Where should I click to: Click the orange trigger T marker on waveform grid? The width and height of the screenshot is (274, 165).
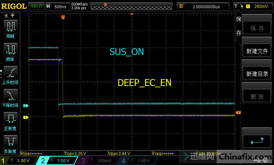[63, 17]
